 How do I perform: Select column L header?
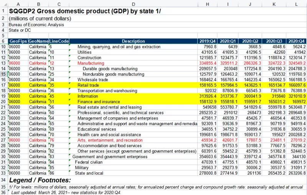click(x=296, y=4)
